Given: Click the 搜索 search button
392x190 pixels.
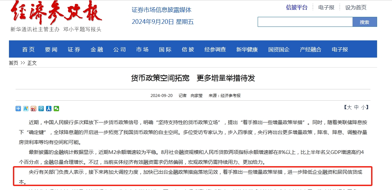Looking at the screenshot, I should (x=364, y=22).
